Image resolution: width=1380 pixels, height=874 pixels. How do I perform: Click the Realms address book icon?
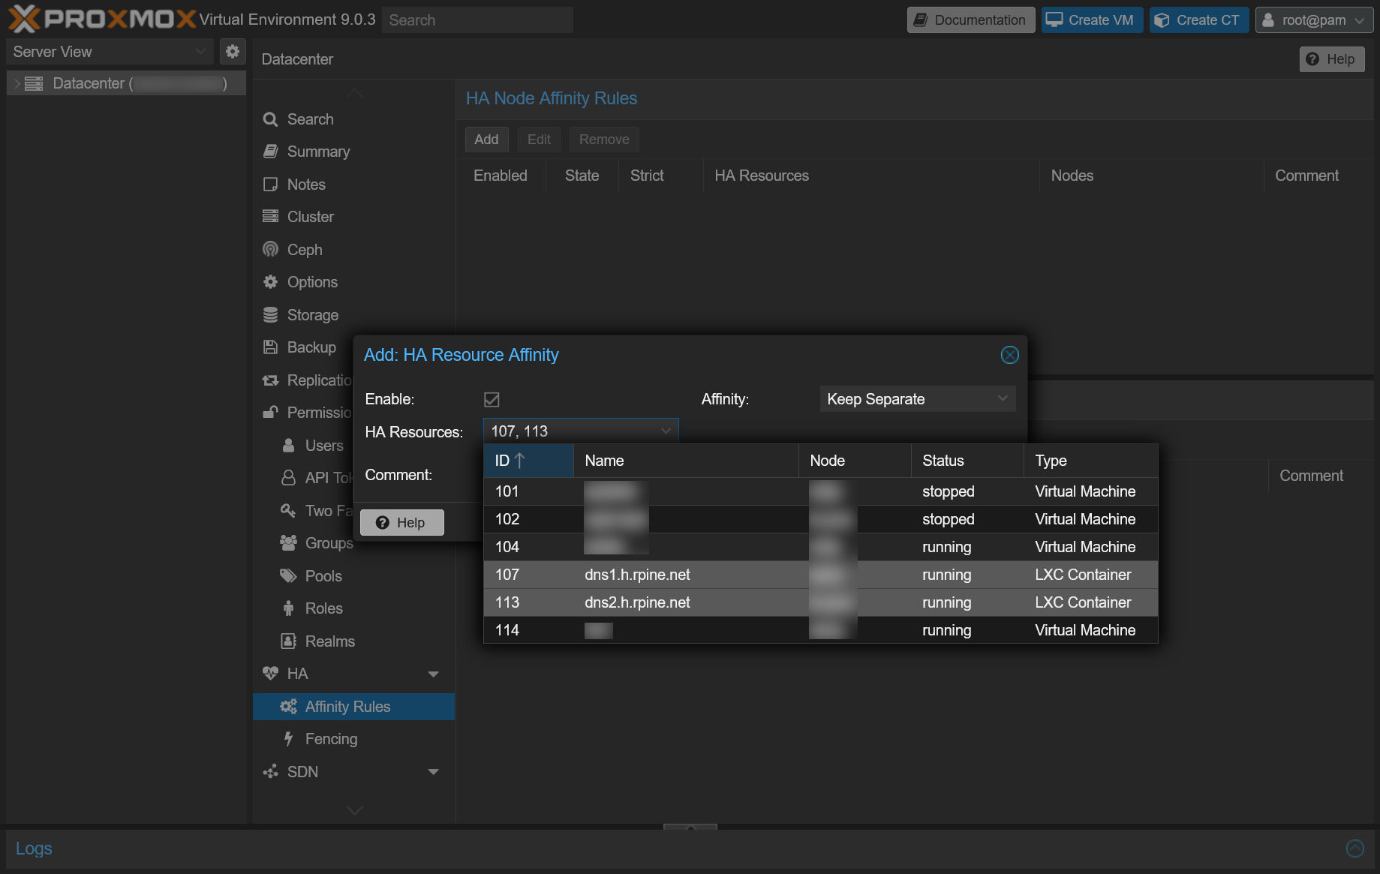(288, 641)
